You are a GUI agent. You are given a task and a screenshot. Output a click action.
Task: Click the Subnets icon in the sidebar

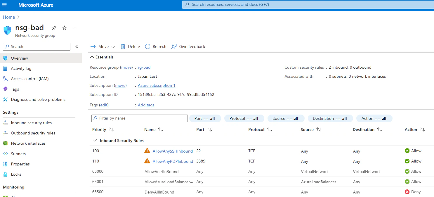coord(5,154)
